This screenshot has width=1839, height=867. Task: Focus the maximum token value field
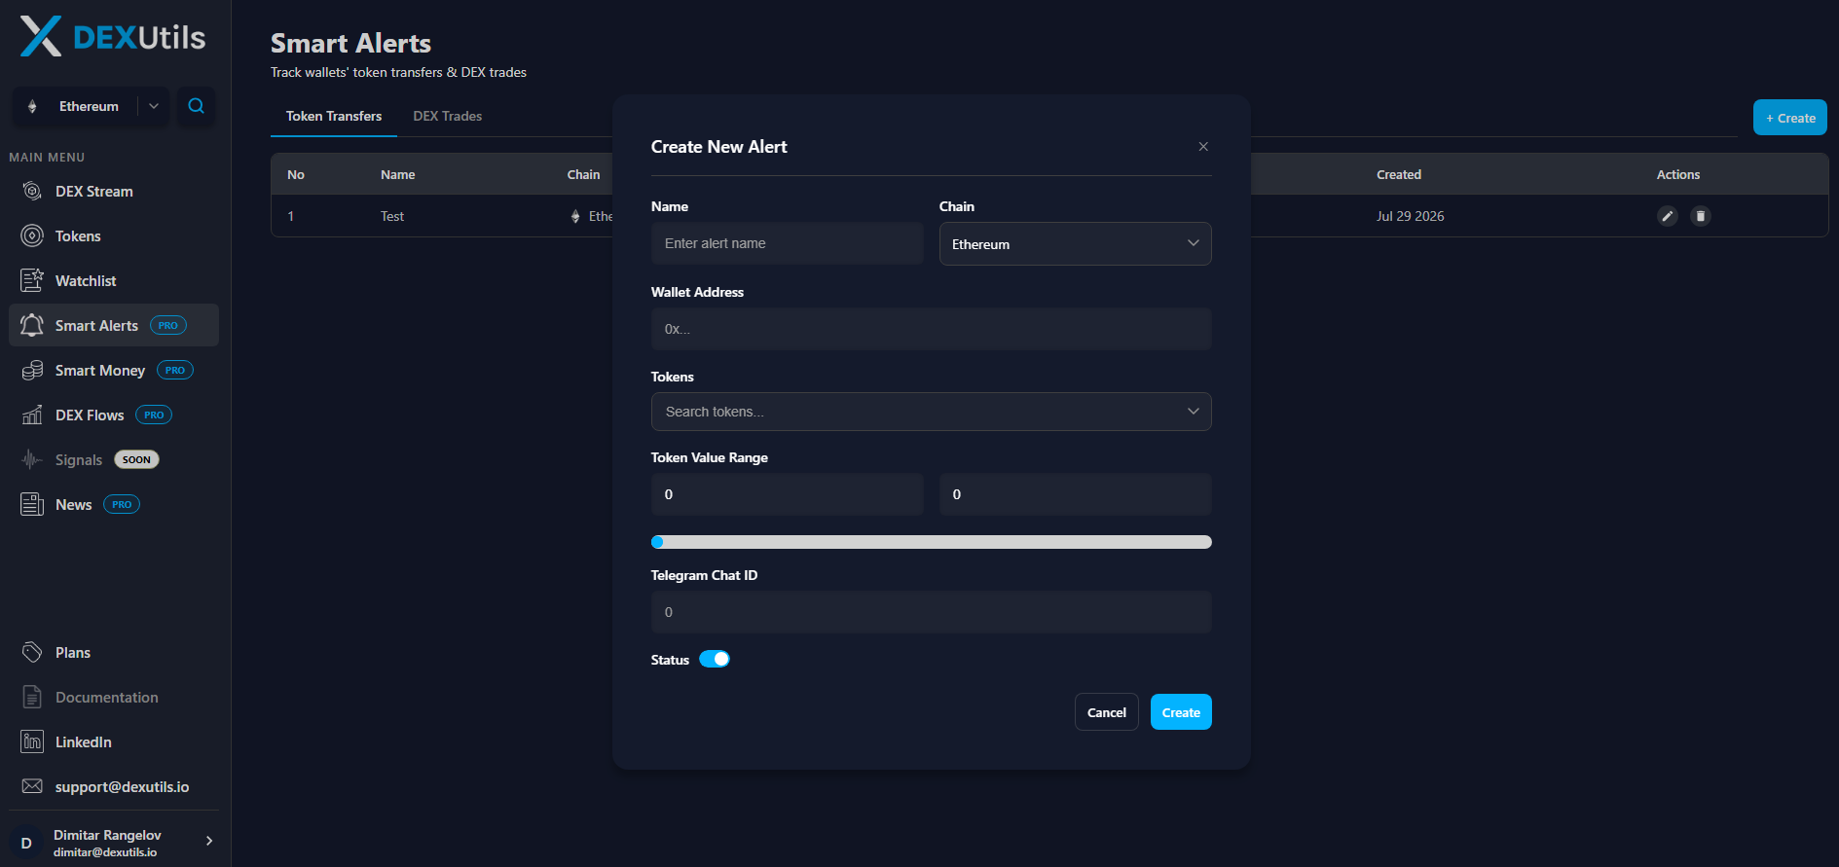point(1075,494)
